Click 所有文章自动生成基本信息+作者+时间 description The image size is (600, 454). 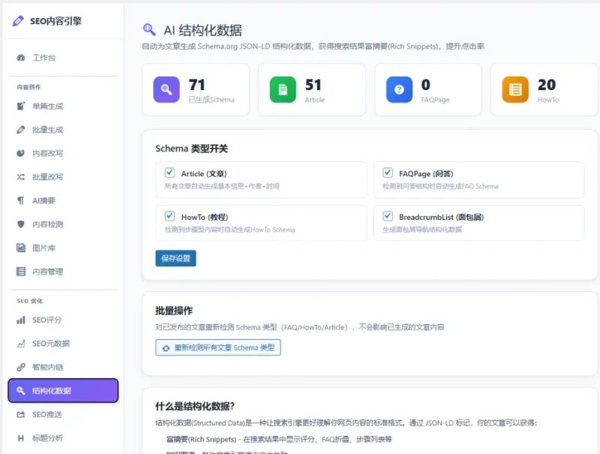(222, 186)
